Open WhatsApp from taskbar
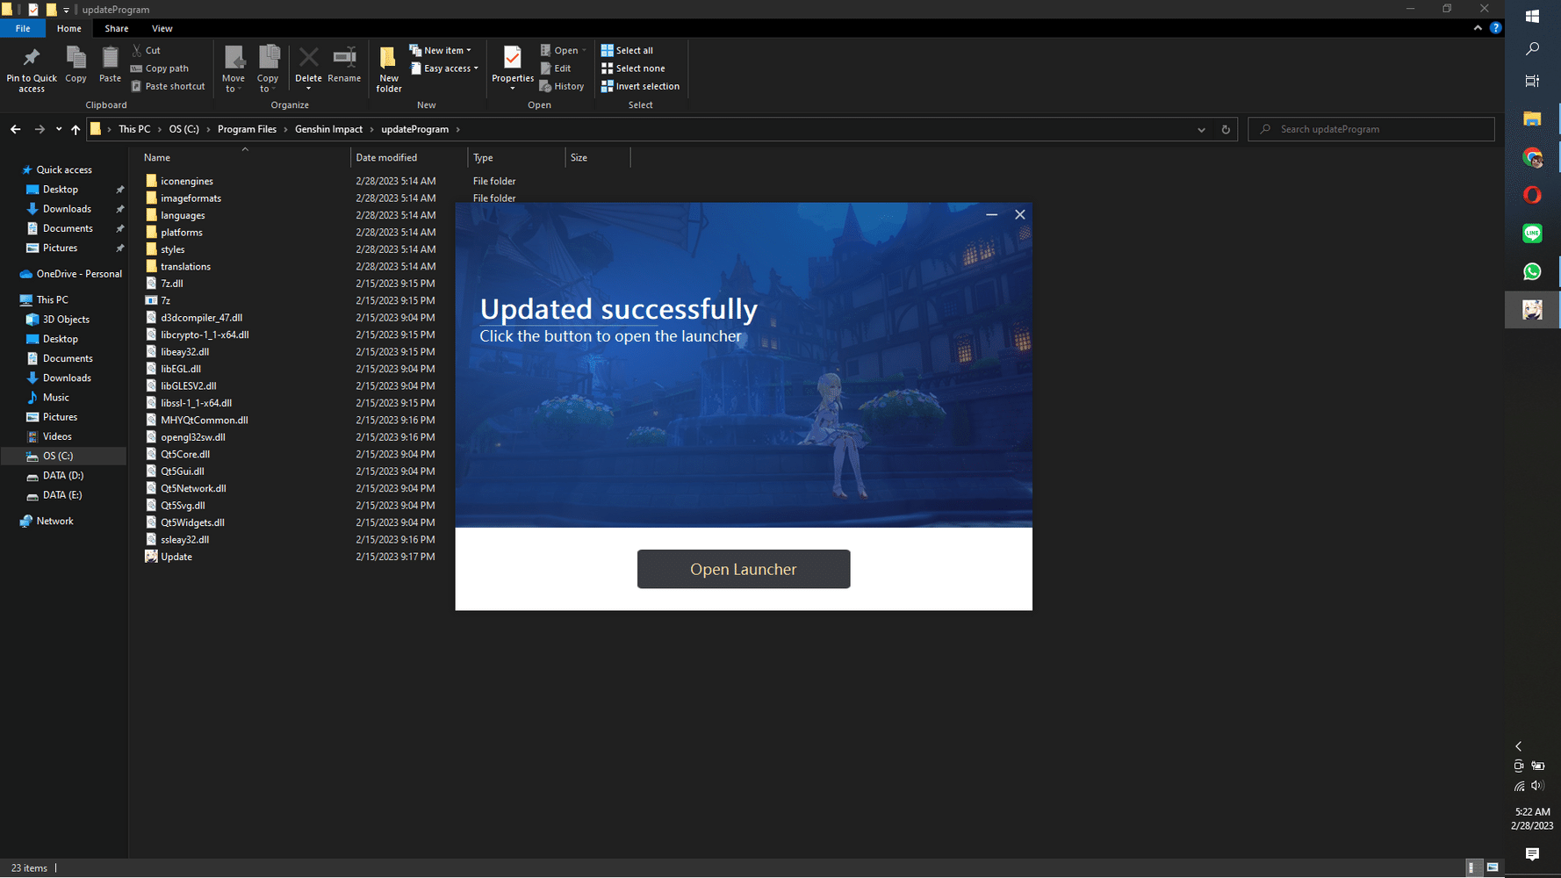 1532,271
